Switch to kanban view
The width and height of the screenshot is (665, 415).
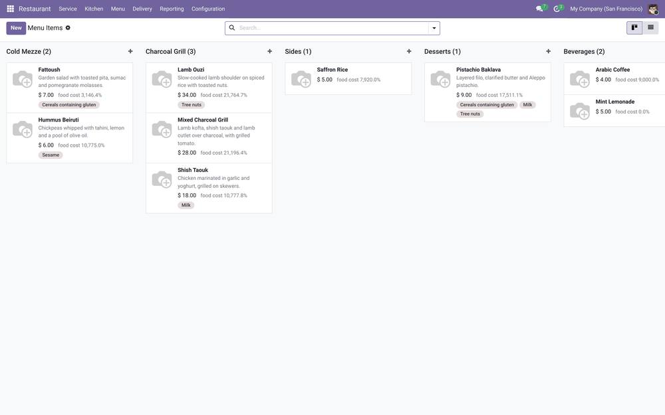coord(634,27)
